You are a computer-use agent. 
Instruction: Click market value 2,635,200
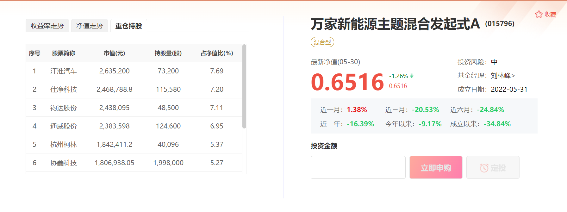(115, 71)
